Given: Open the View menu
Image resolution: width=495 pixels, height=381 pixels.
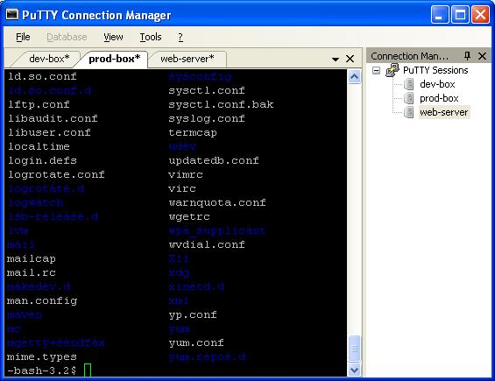Looking at the screenshot, I should click(x=113, y=37).
